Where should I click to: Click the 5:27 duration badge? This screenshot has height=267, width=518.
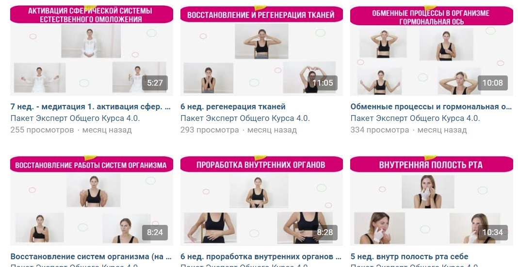click(155, 83)
